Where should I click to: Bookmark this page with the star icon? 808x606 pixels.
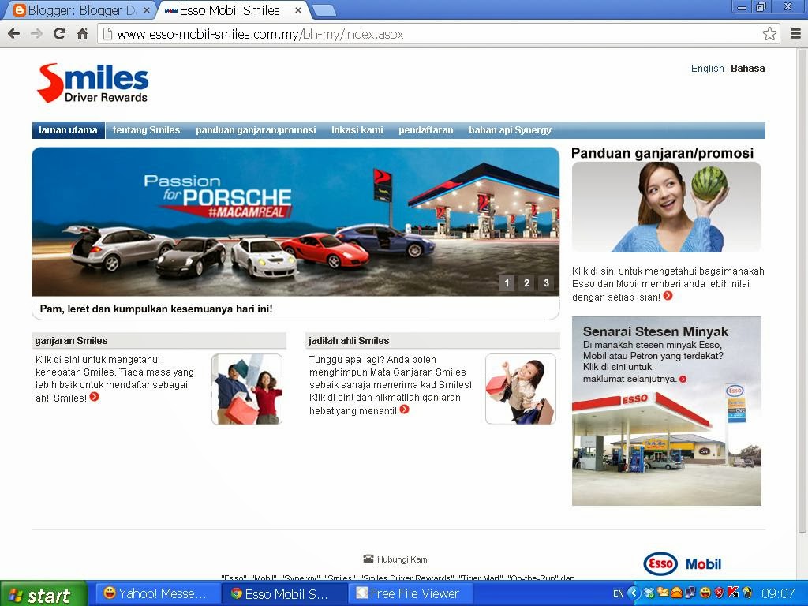pos(769,34)
